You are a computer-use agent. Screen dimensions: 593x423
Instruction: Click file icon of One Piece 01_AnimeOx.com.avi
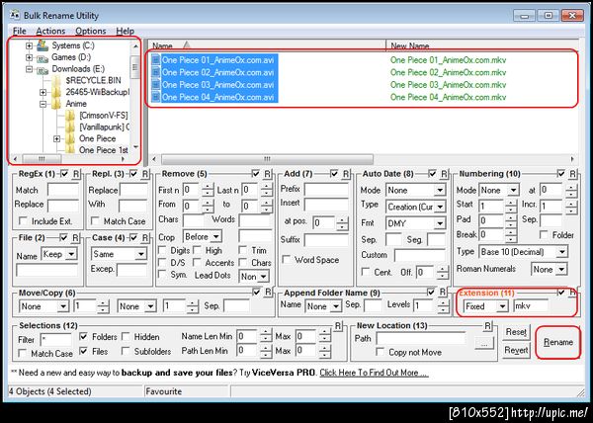click(156, 60)
